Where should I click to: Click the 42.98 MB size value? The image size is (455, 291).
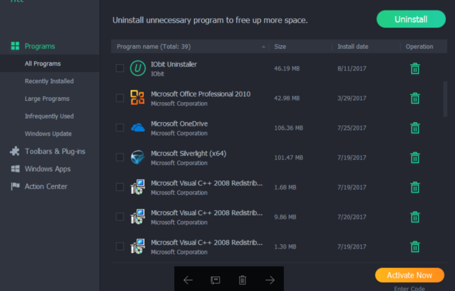287,98
